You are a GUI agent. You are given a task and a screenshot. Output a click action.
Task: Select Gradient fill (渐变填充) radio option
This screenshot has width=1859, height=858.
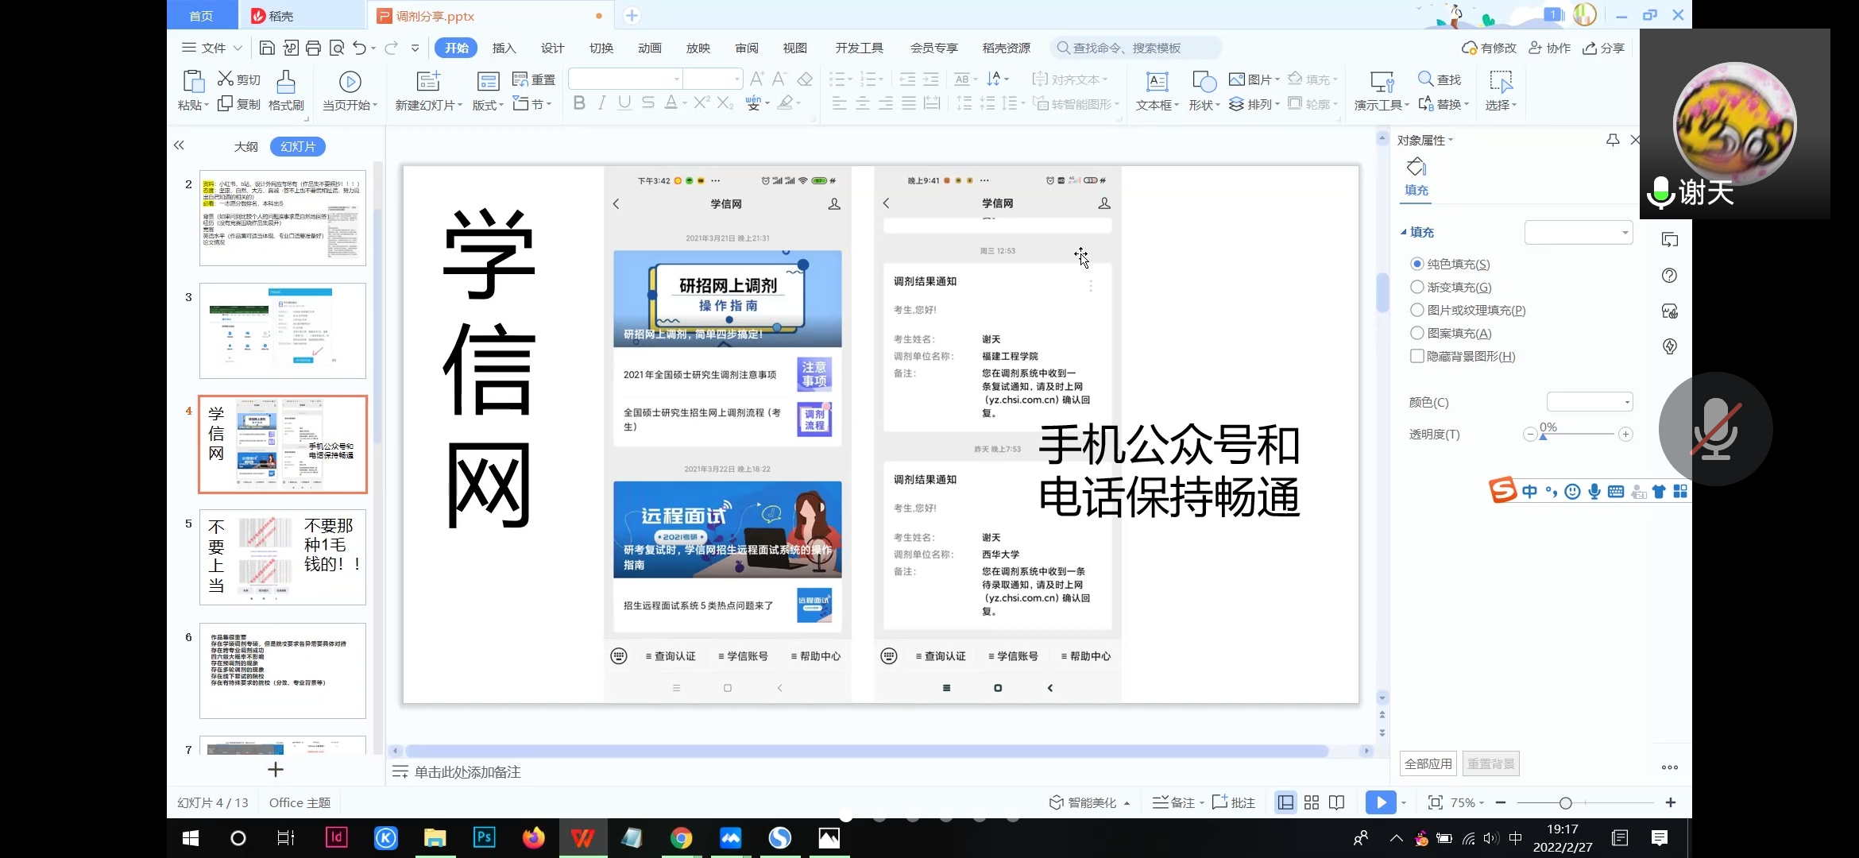1416,287
